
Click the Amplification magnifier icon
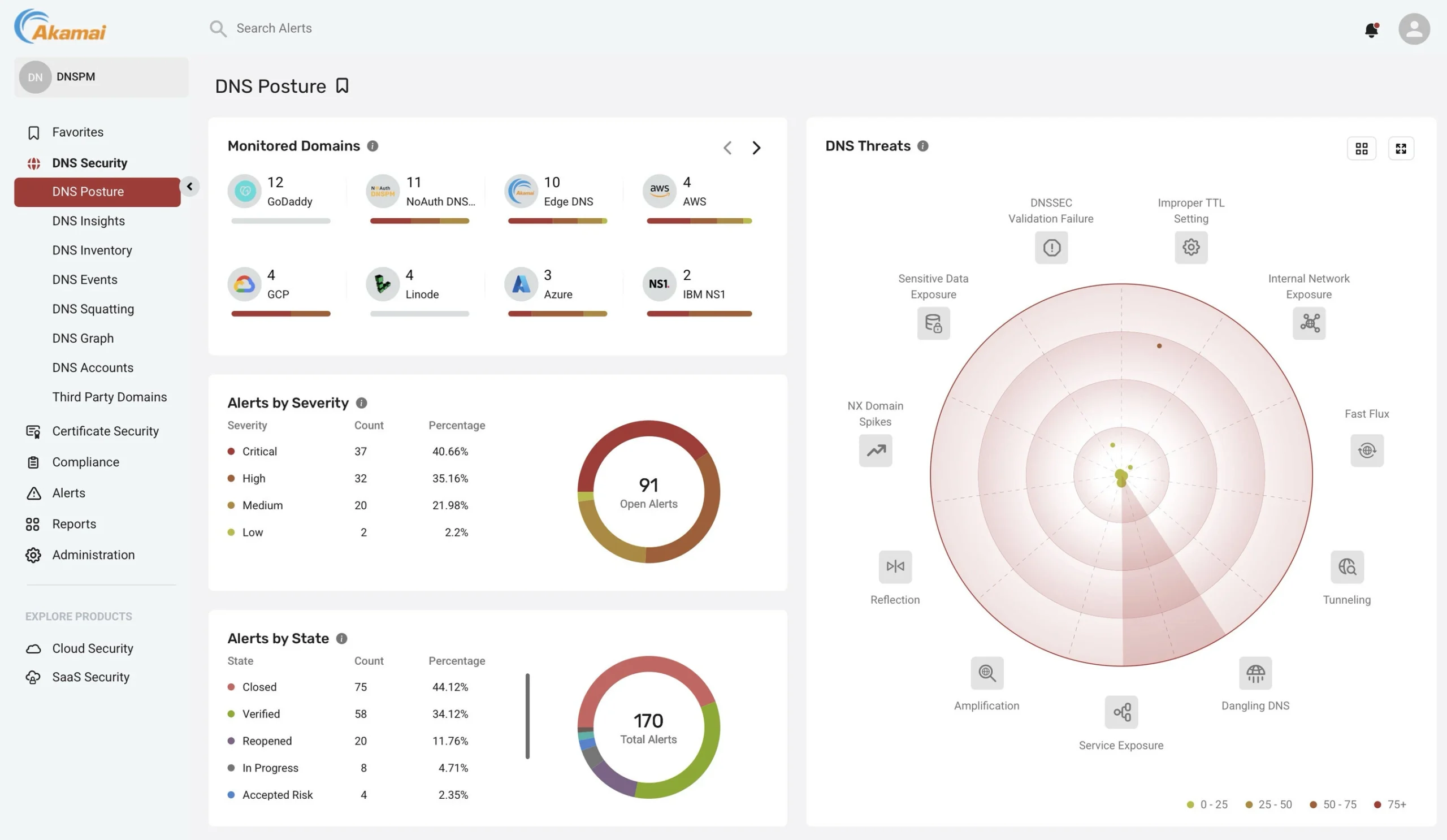point(986,672)
